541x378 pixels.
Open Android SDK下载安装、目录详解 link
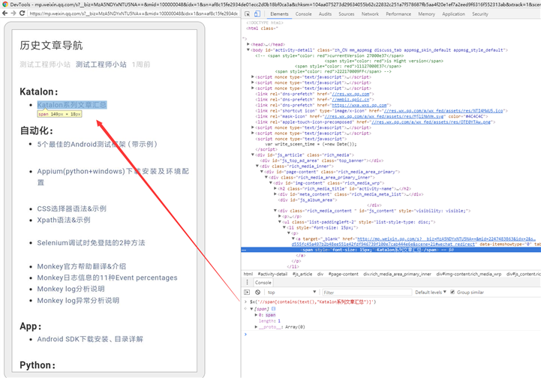(90, 339)
